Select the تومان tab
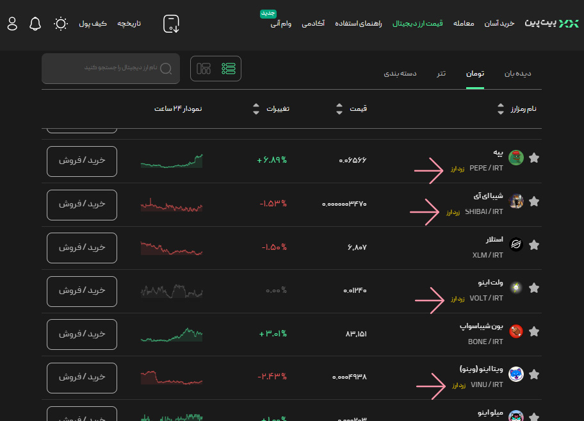This screenshot has height=421, width=584. [x=475, y=74]
